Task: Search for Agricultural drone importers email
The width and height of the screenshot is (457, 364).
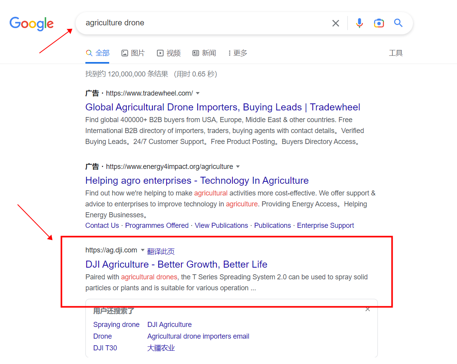Action: [198, 336]
